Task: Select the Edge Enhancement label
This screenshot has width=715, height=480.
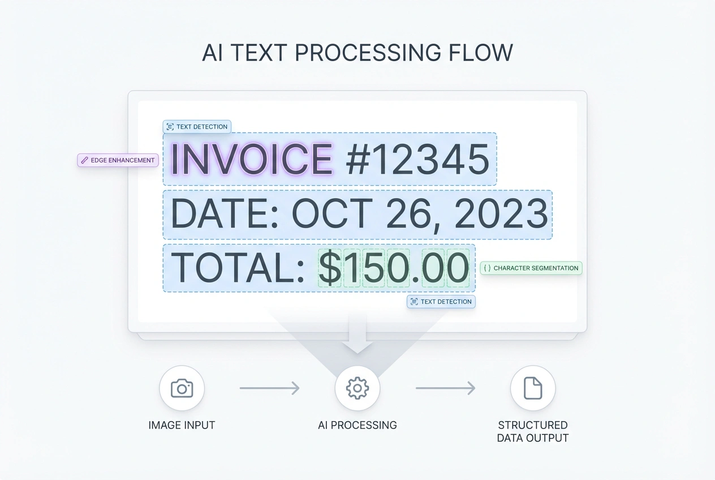Action: coord(122,160)
